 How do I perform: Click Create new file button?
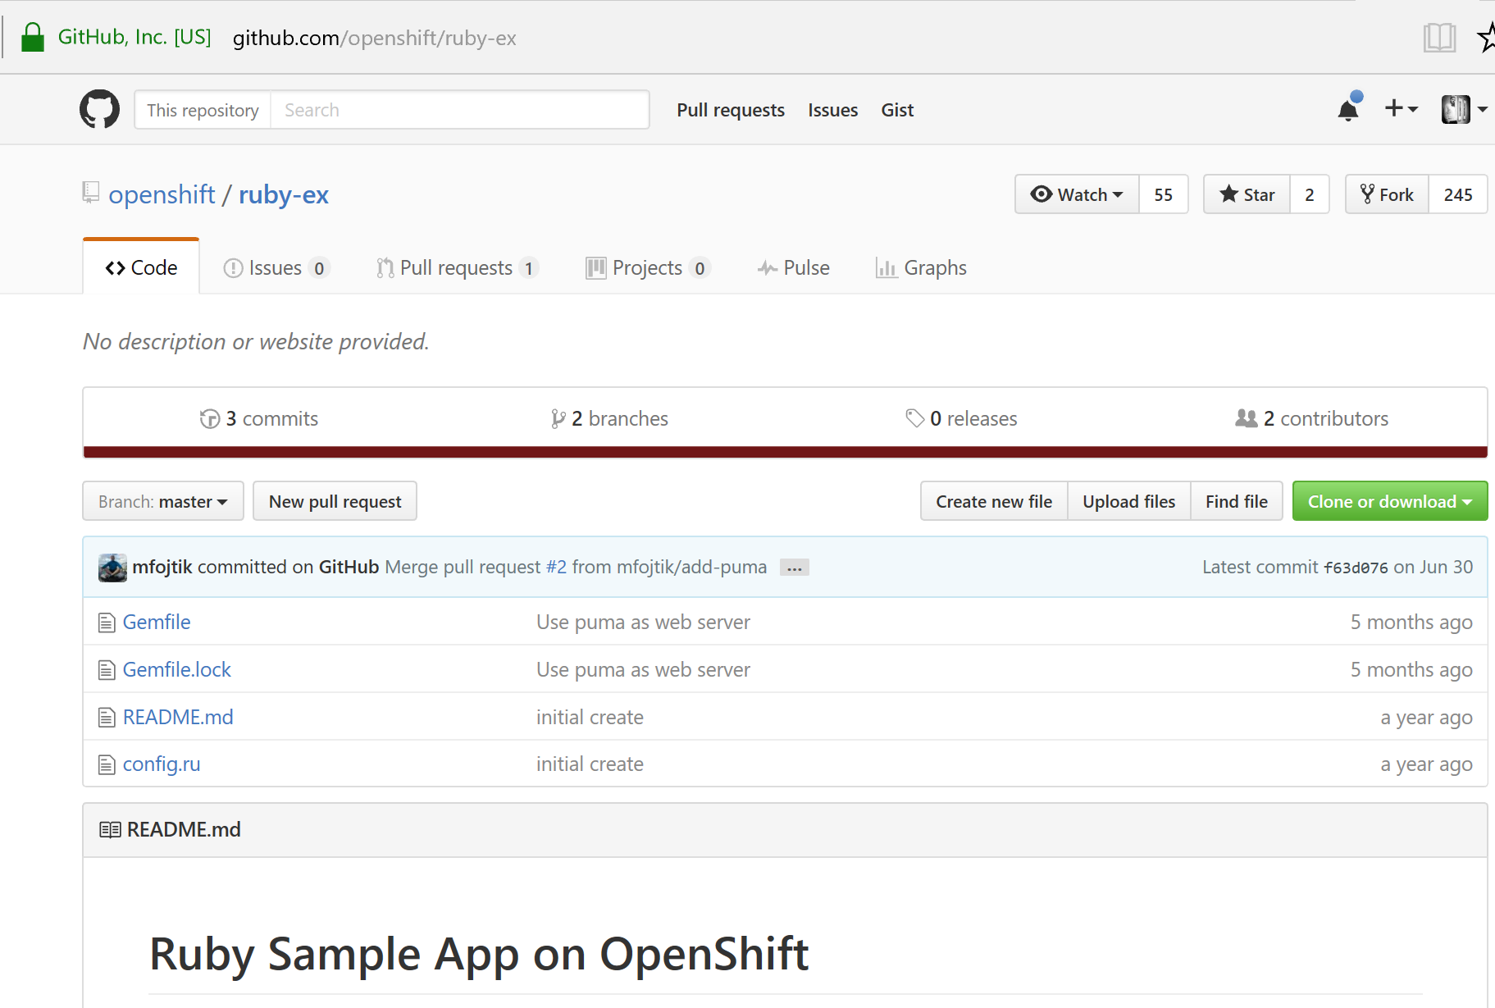[x=994, y=501]
